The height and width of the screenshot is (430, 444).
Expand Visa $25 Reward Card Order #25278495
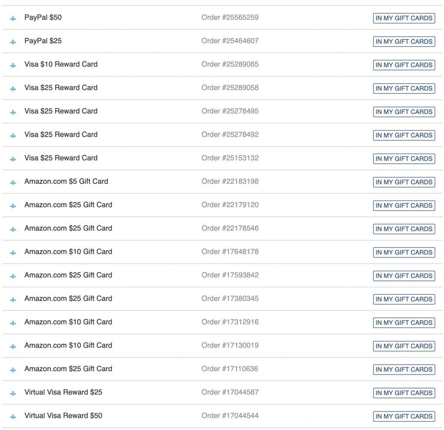coord(13,112)
